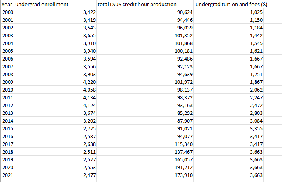Select the year cell 2001
Image resolution: width=282 pixels, height=182 pixels.
[x=7, y=20]
